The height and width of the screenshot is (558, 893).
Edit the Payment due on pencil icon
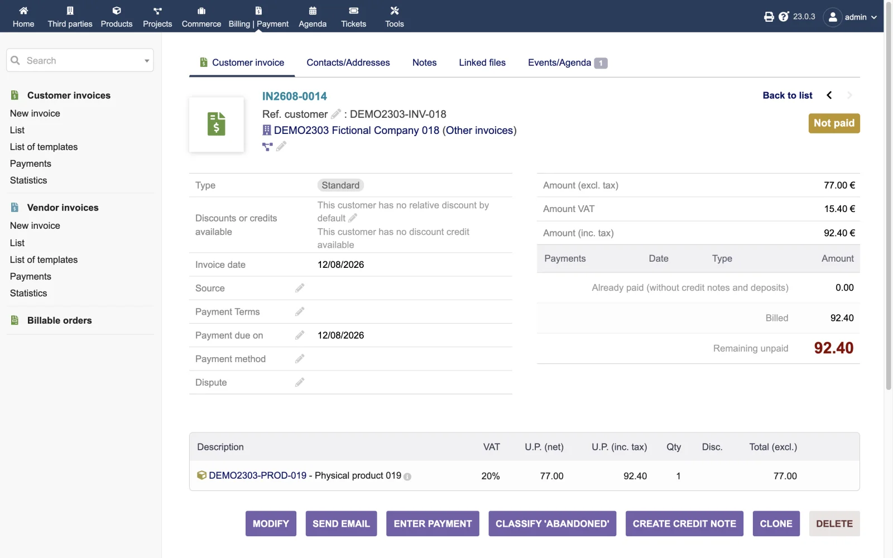300,335
